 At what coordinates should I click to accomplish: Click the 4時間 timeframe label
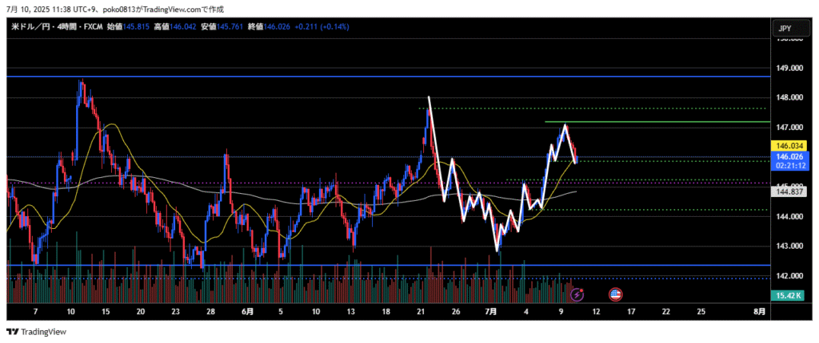point(67,26)
